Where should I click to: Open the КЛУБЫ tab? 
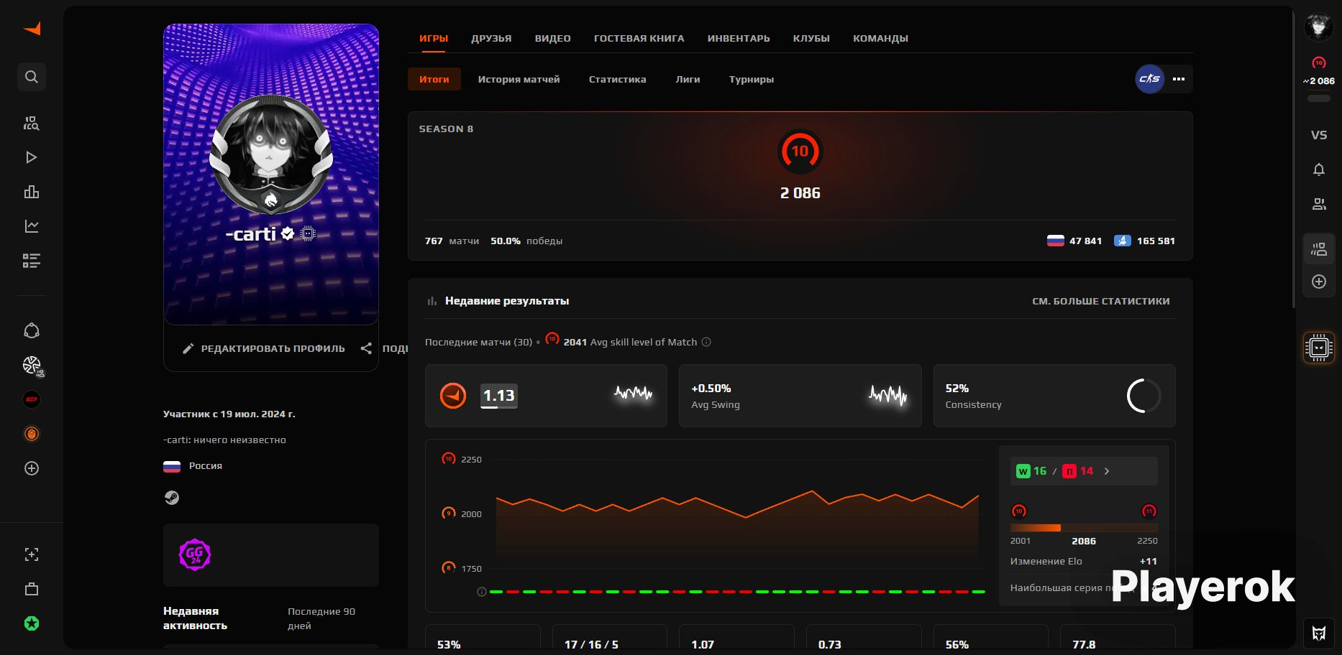(x=811, y=39)
